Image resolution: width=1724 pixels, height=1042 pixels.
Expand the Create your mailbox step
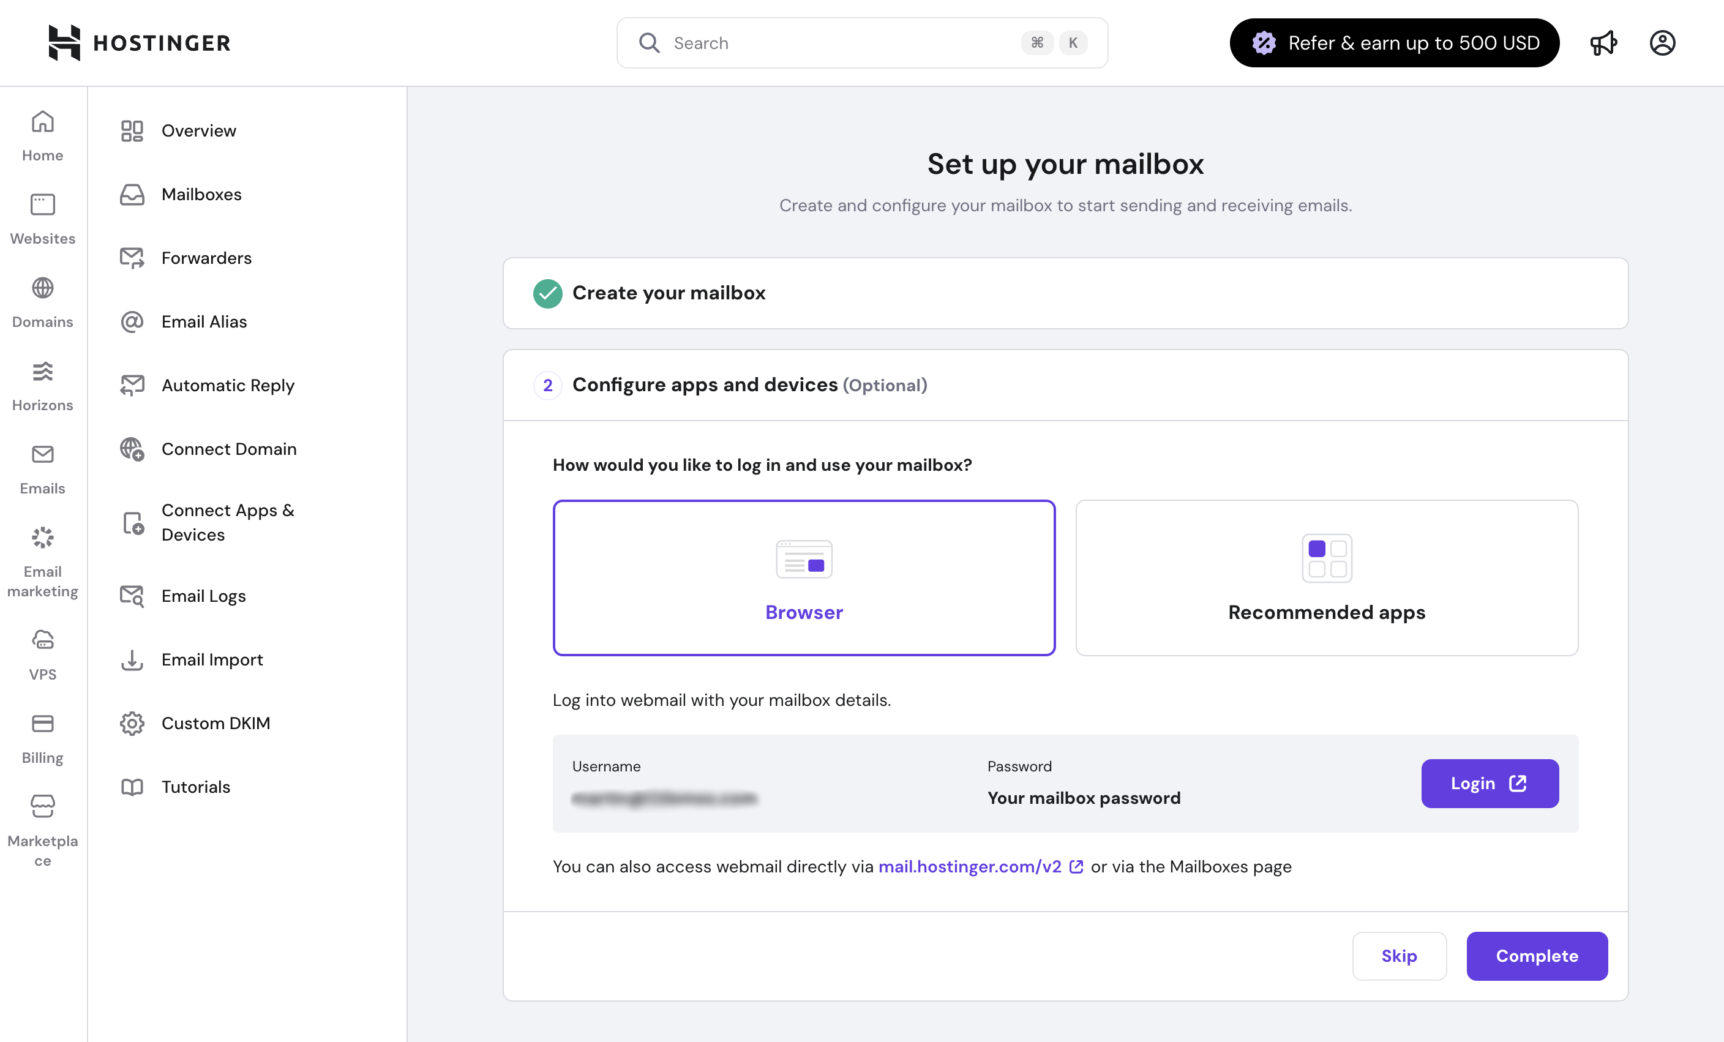(x=668, y=293)
